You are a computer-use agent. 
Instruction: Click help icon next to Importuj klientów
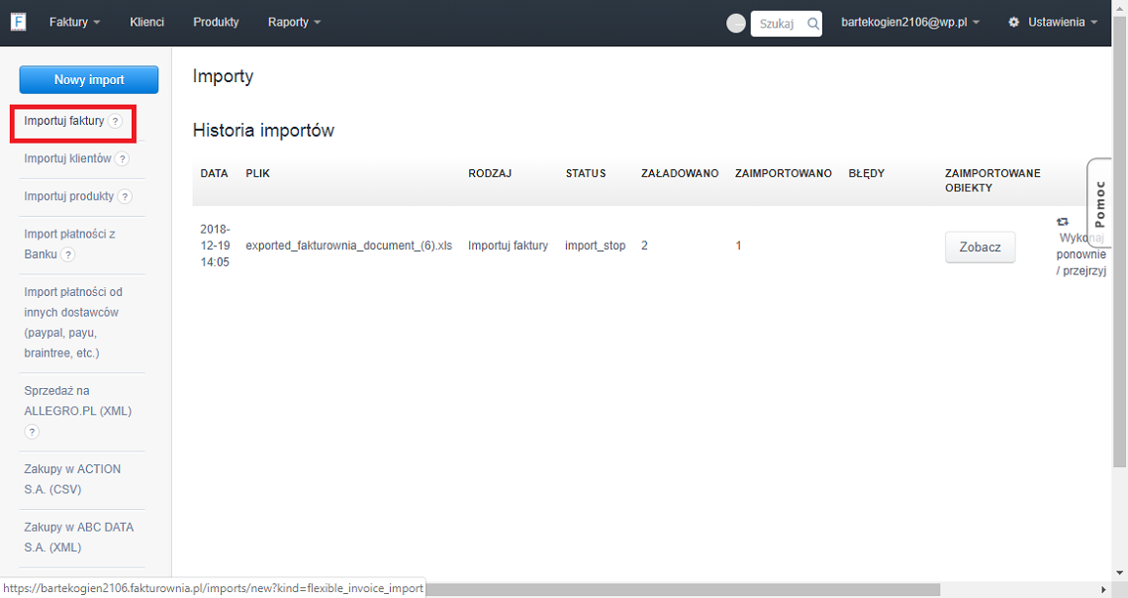click(x=122, y=158)
